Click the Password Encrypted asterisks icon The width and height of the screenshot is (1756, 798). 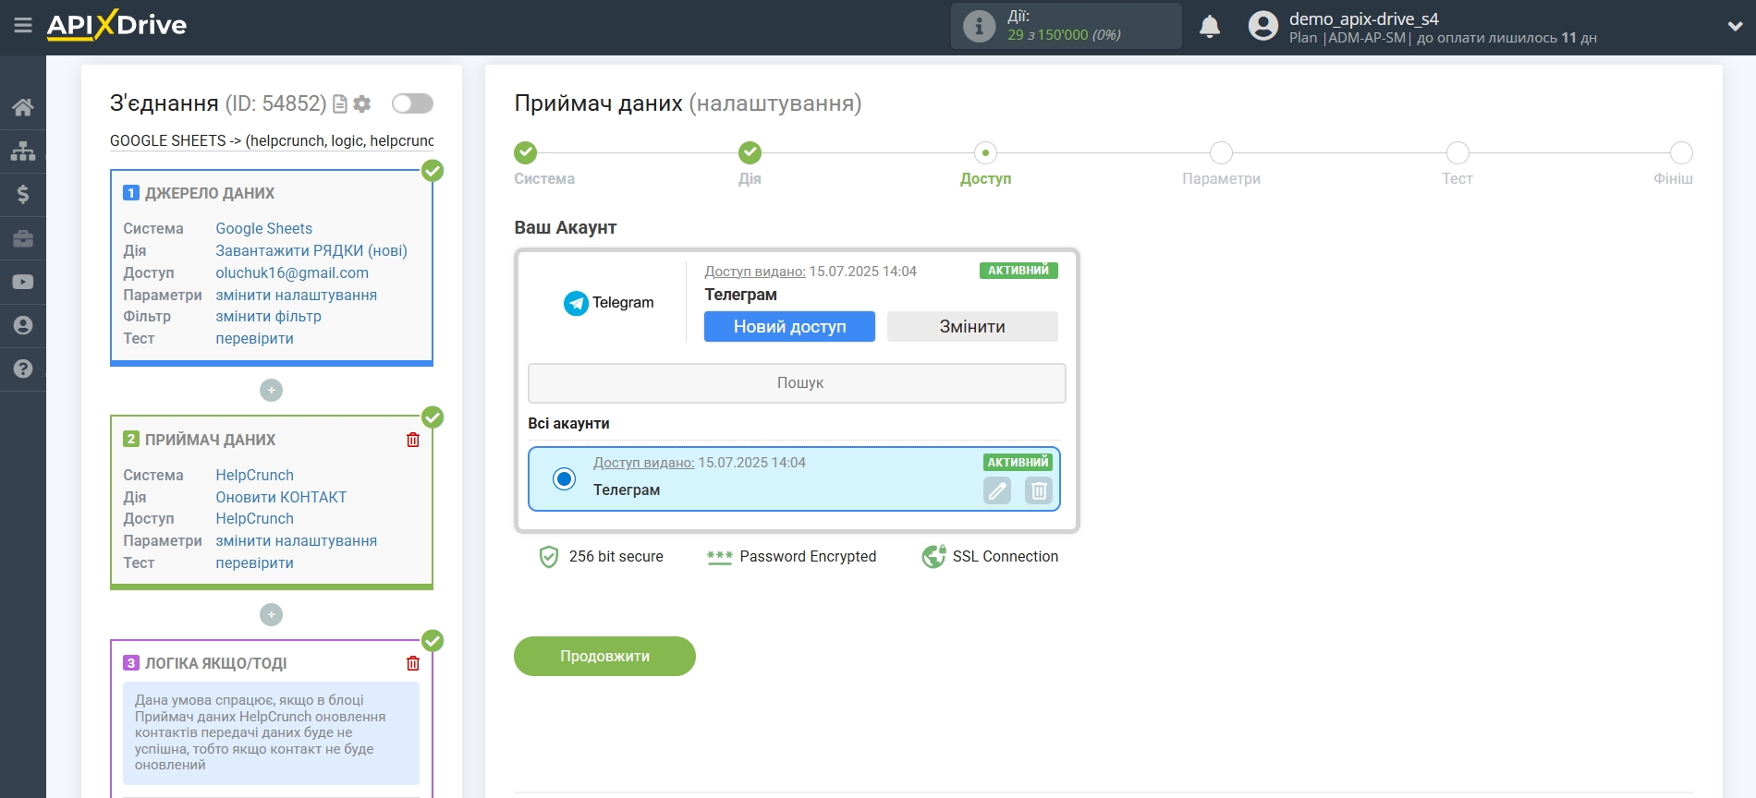click(x=719, y=557)
